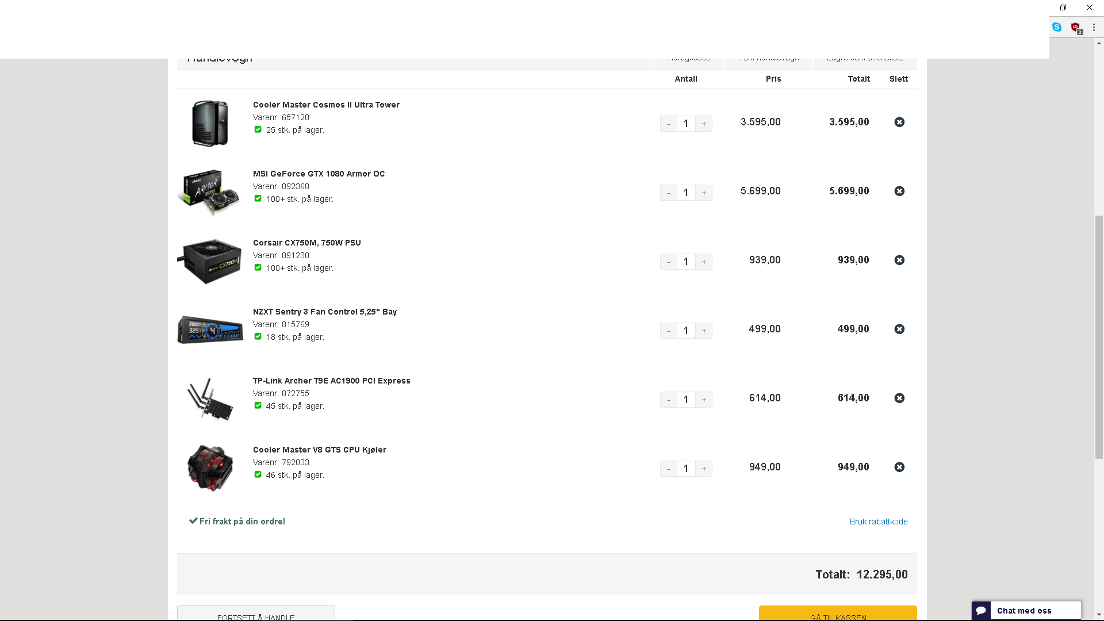This screenshot has width=1104, height=621.
Task: Decrease quantity of TP-Link Archer T9E
Action: point(668,400)
